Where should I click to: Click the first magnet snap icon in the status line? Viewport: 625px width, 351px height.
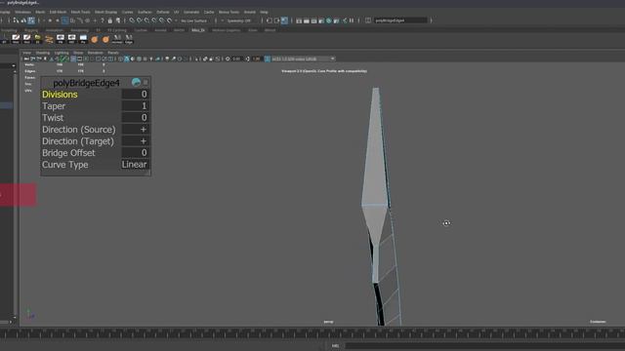click(x=132, y=20)
